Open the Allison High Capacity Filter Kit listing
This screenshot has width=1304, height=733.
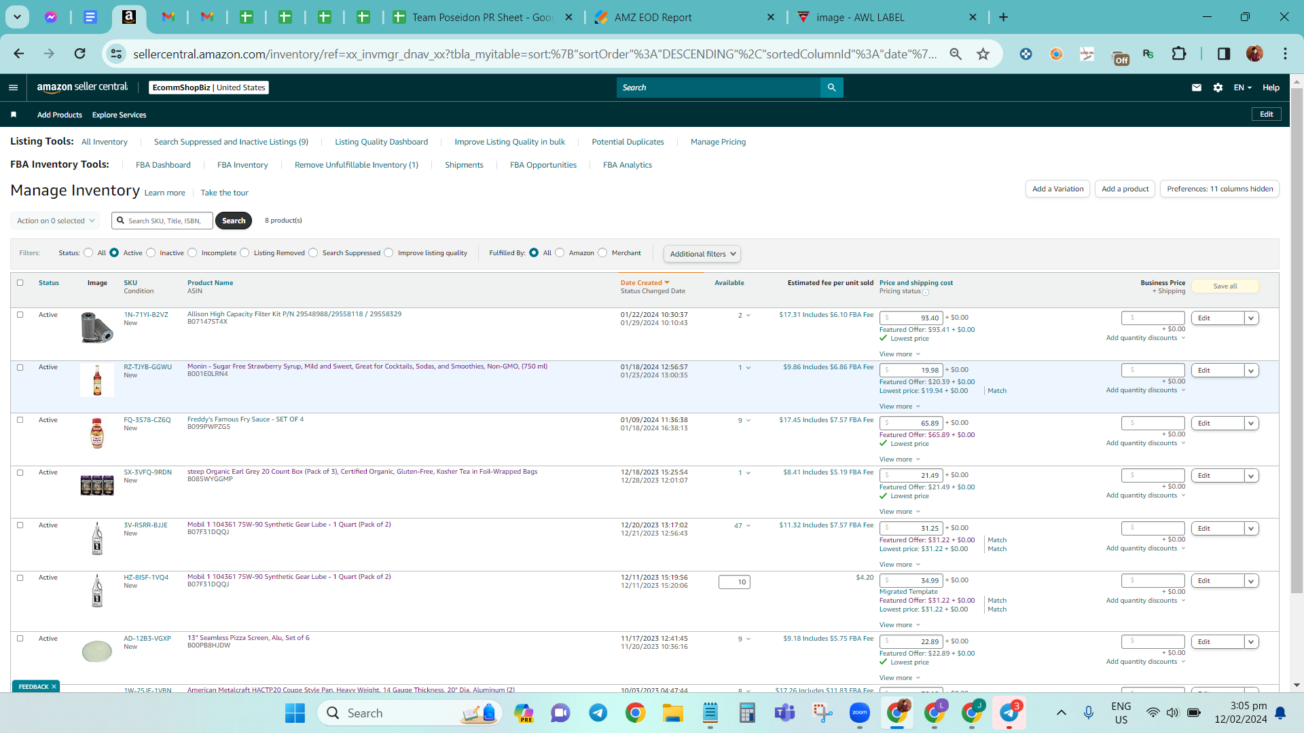coord(294,314)
